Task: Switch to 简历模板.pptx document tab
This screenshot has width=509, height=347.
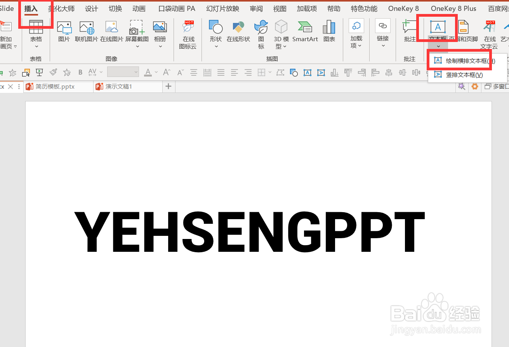Action: coord(58,87)
